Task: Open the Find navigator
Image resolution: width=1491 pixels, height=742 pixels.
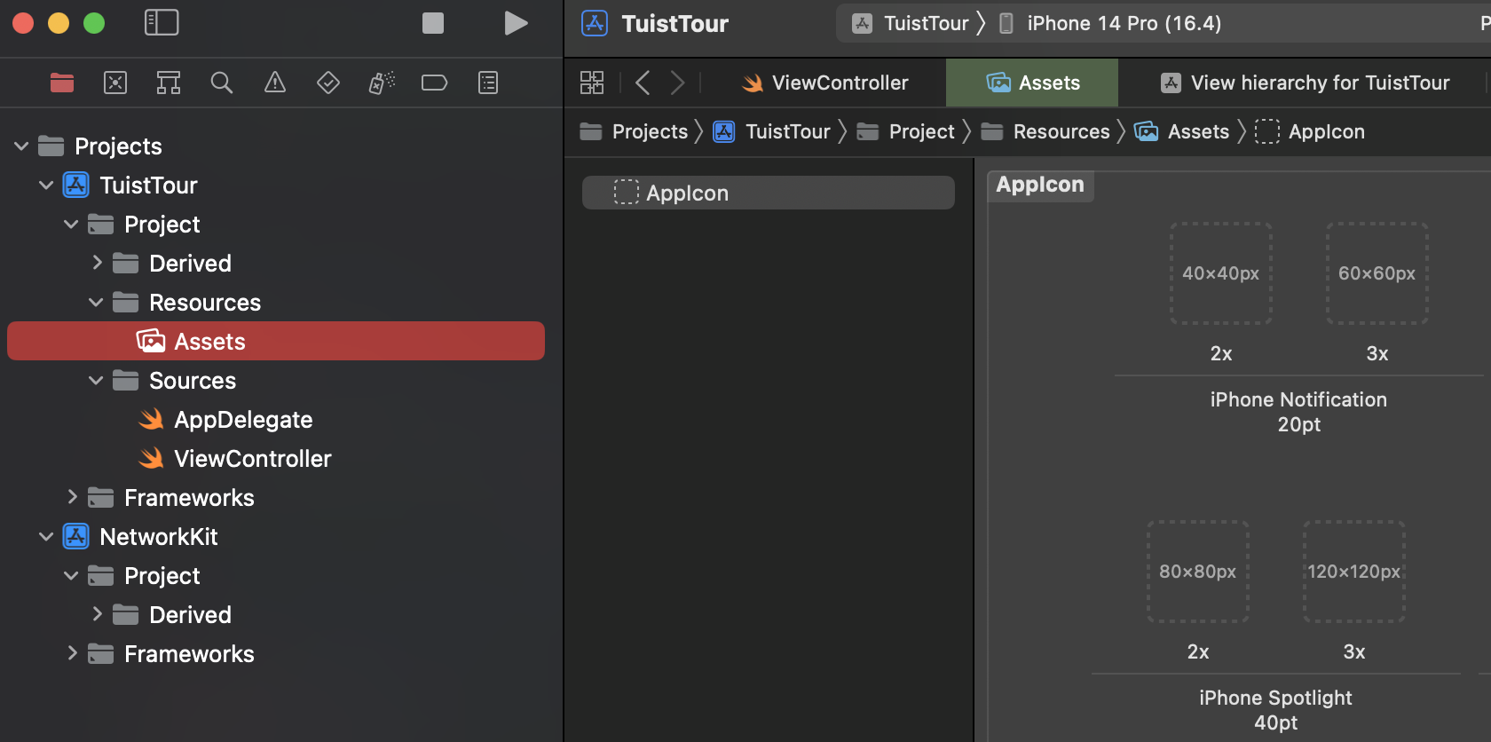Action: click(222, 83)
